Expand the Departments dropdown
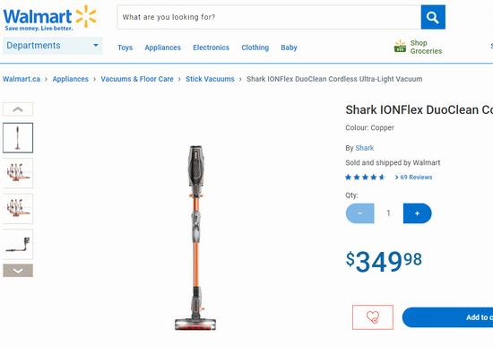 (53, 46)
